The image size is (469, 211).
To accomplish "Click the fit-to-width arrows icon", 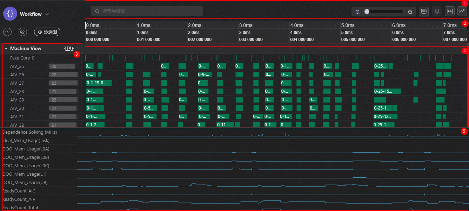I will coord(449,11).
